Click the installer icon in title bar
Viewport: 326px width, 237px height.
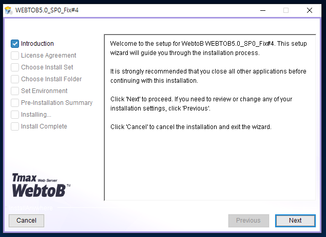9,10
